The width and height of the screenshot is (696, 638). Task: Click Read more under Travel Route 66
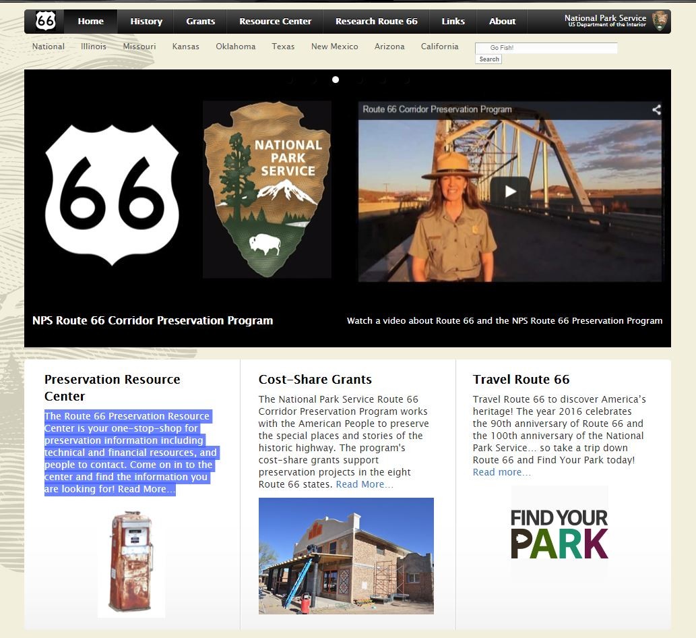(x=501, y=472)
